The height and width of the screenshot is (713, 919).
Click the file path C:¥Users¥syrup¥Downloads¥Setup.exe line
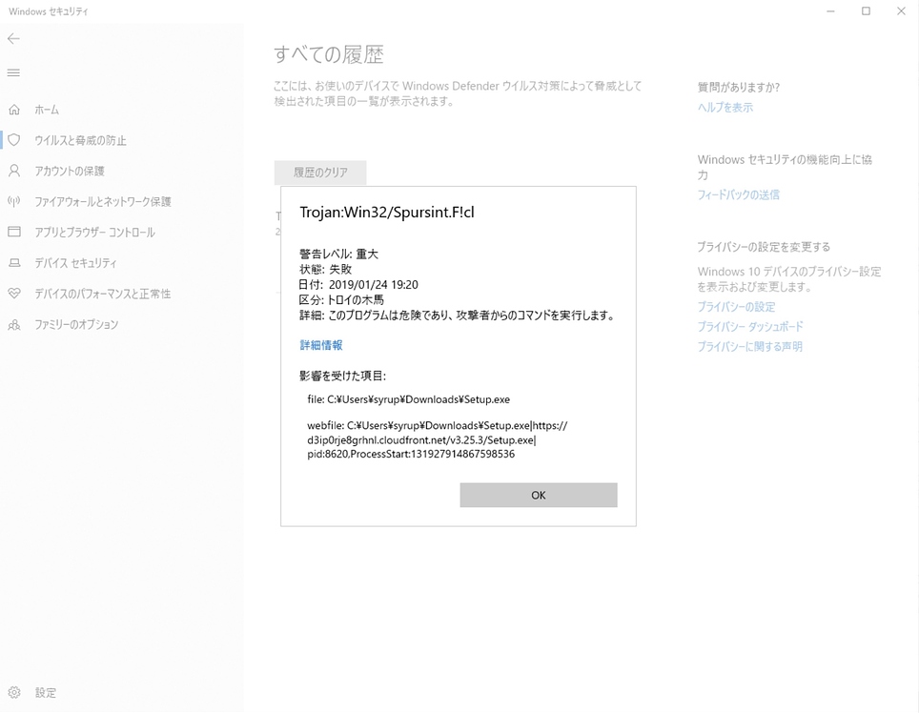[x=409, y=399]
